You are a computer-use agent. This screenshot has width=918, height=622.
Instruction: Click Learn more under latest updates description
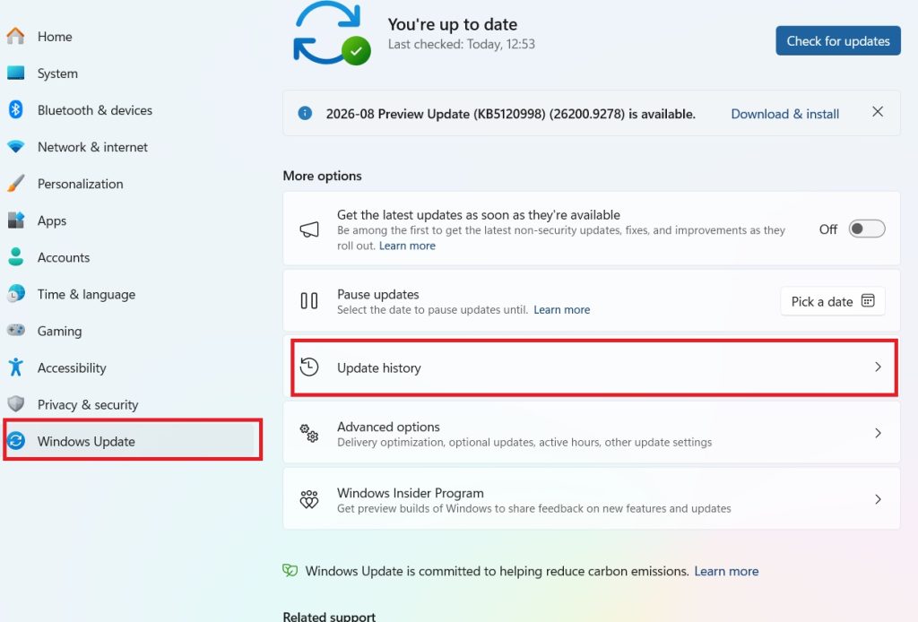click(x=407, y=246)
